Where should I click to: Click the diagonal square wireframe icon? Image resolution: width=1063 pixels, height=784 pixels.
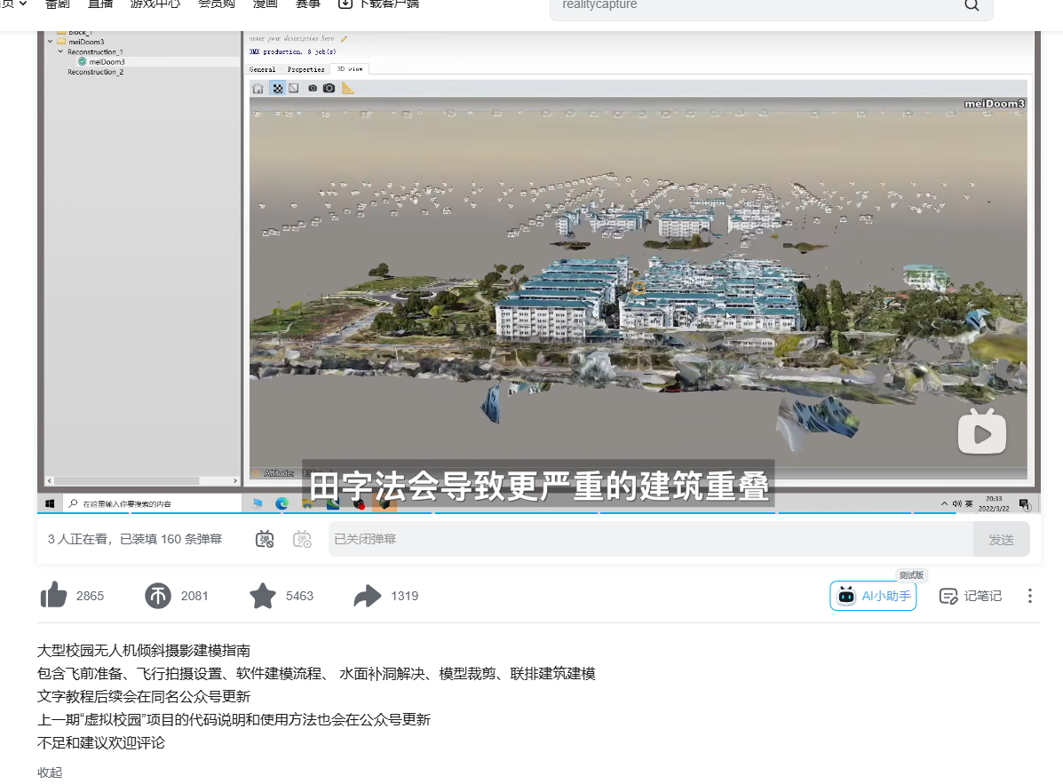tap(294, 89)
